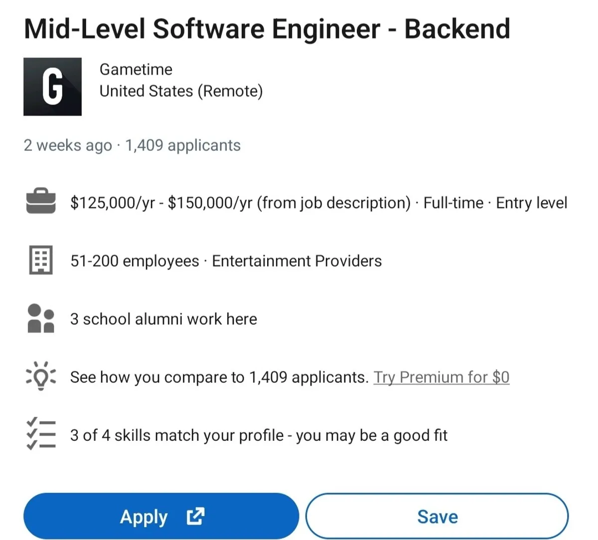Click the 1,409 applicants count text
This screenshot has height=540, width=598.
(x=182, y=145)
